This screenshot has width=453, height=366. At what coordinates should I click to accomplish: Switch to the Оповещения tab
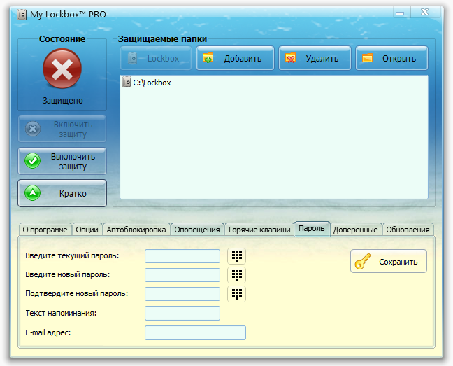pyautogui.click(x=197, y=230)
